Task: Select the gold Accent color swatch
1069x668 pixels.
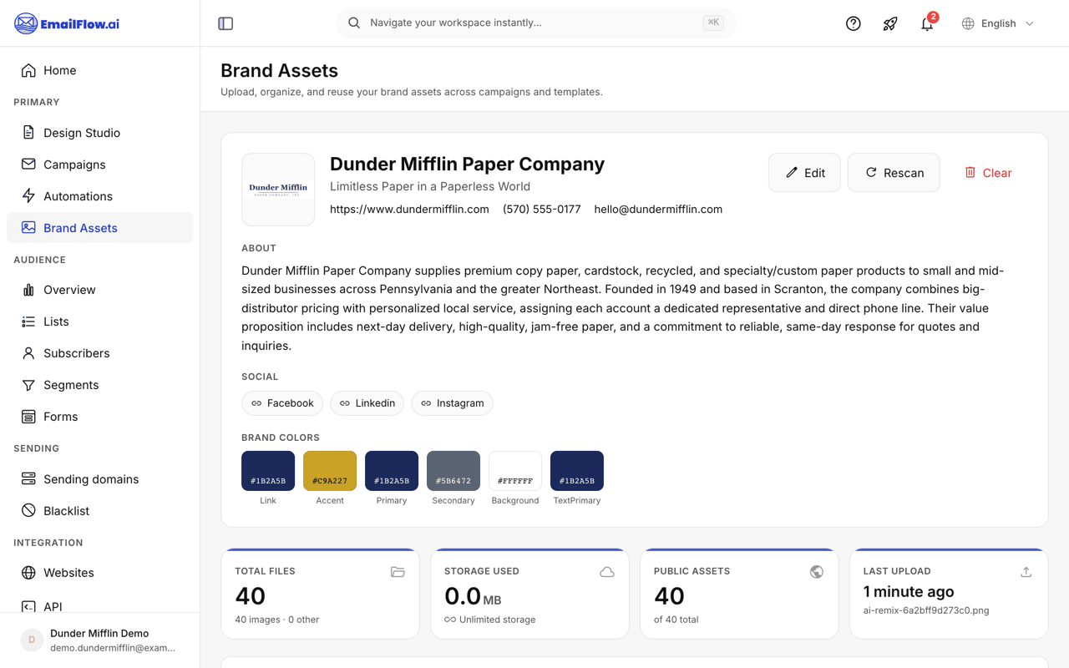Action: [x=330, y=471]
